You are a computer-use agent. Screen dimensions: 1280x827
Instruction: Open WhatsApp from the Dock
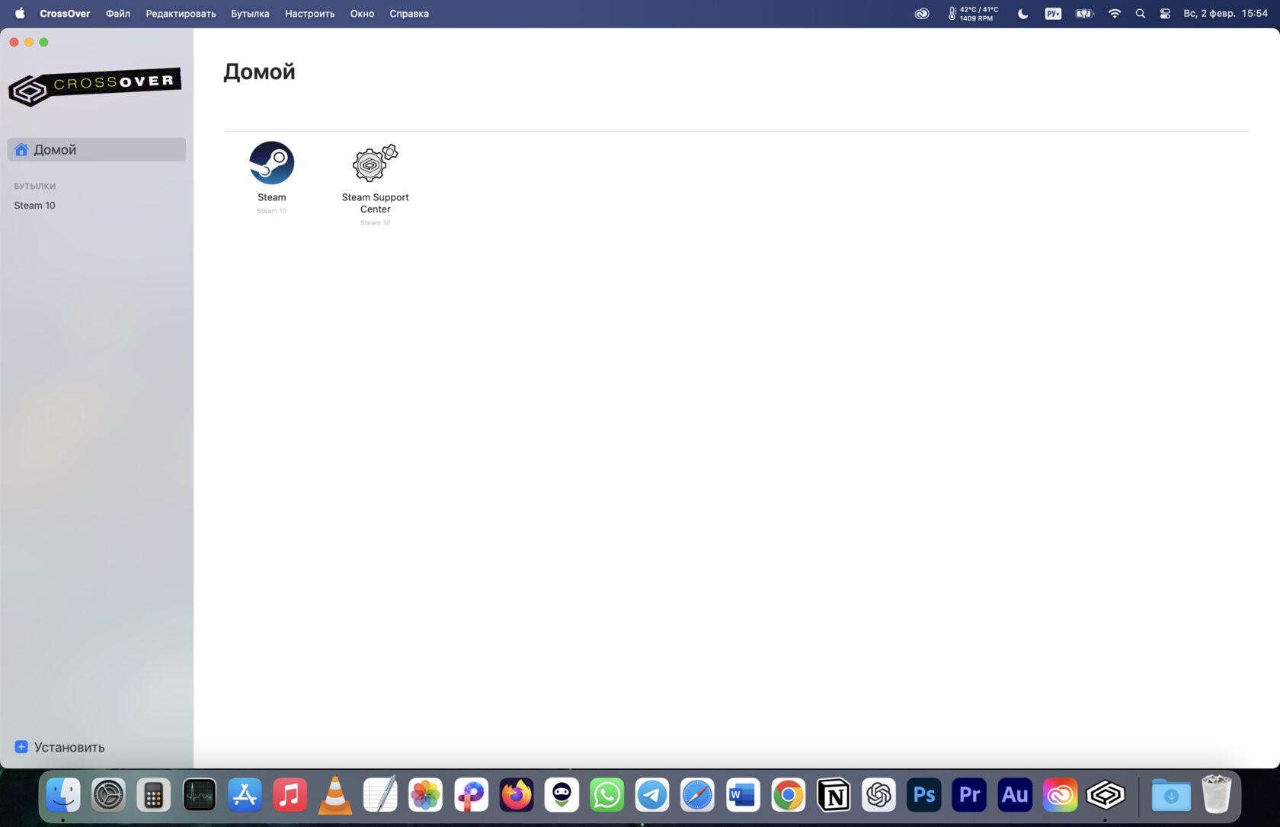coord(607,795)
